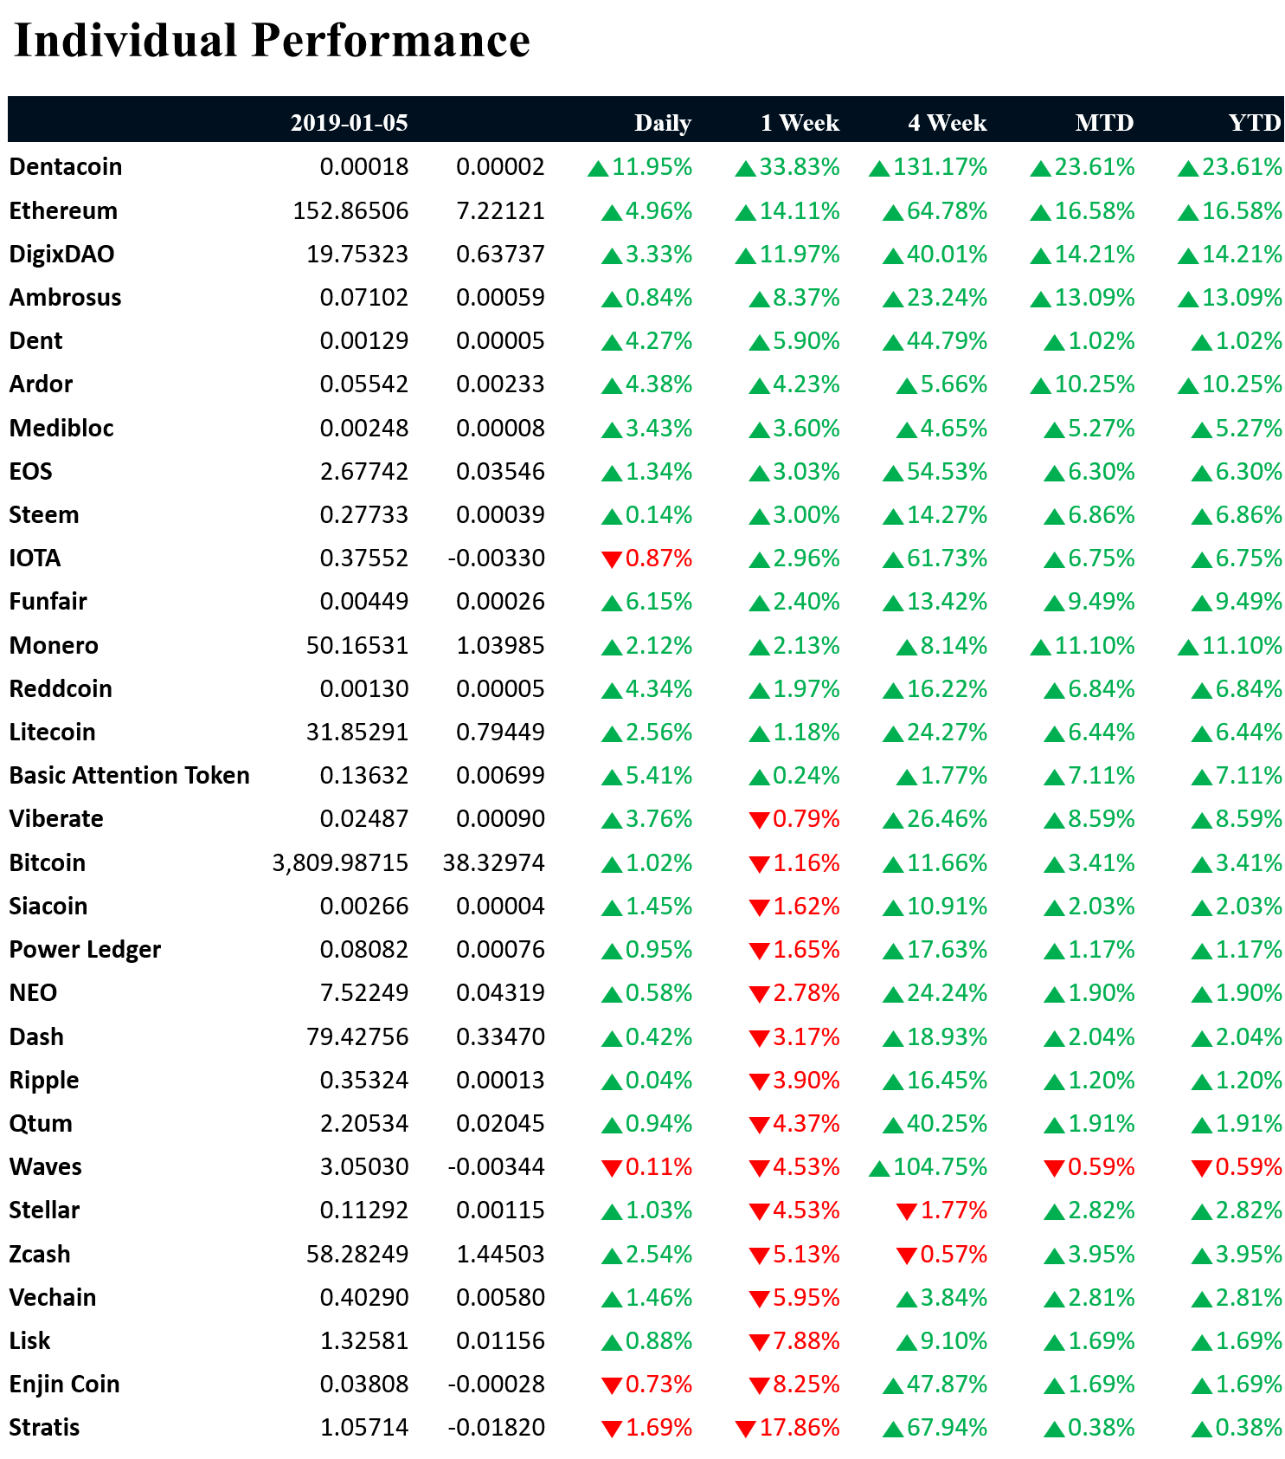Select the red triangle beside 8.25%
The height and width of the screenshot is (1459, 1285).
coord(759,1386)
